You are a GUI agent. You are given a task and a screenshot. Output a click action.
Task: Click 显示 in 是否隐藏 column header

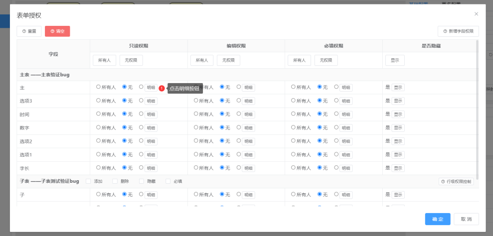(395, 60)
